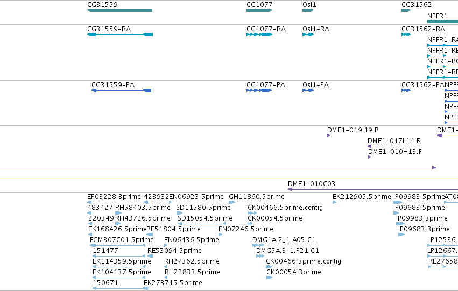Click the SD15054.5prime label
This screenshot has height=291, width=458.
(x=205, y=218)
